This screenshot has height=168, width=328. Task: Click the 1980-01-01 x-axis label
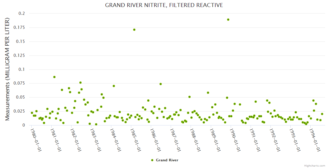pyautogui.click(x=36, y=140)
